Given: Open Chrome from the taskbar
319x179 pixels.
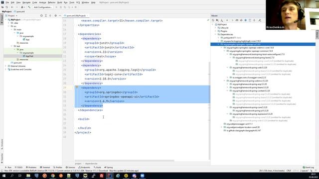Looking at the screenshot, I should coord(53,176).
